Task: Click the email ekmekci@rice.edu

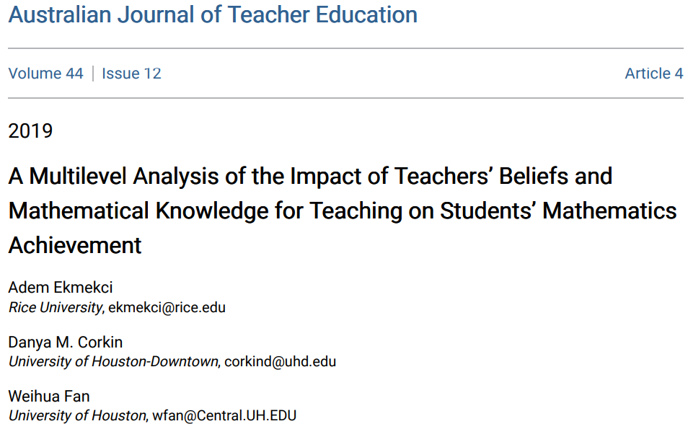Action: 167,307
